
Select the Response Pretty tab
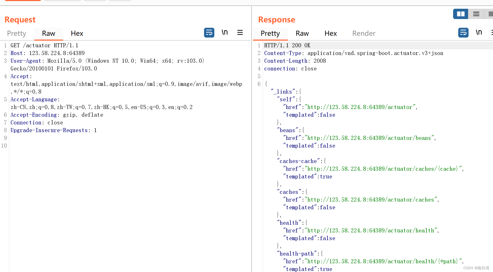coord(270,33)
